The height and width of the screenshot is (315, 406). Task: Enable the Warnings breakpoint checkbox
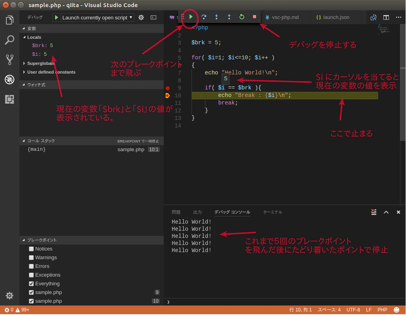point(31,258)
